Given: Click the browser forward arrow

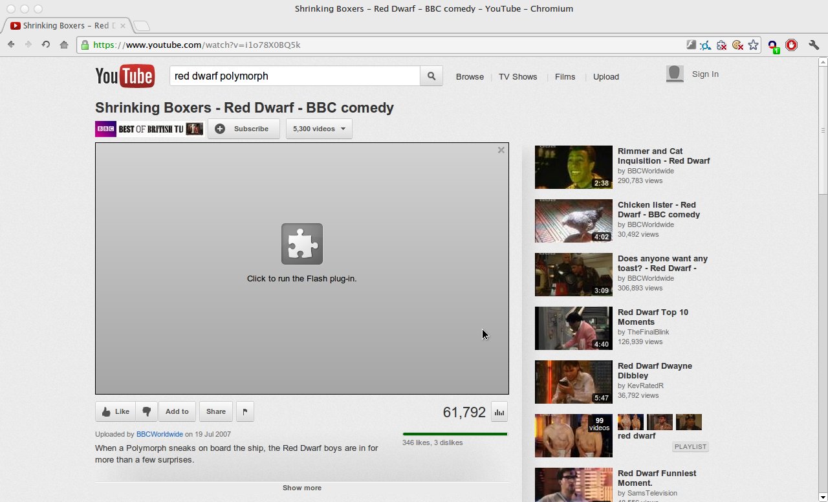Looking at the screenshot, I should click(x=28, y=45).
